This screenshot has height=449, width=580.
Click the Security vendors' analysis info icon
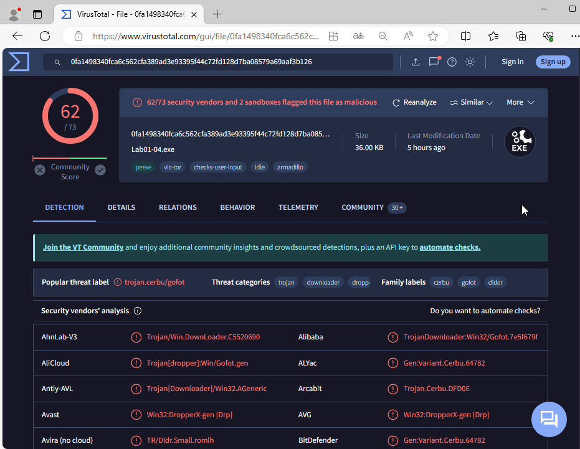tap(138, 311)
